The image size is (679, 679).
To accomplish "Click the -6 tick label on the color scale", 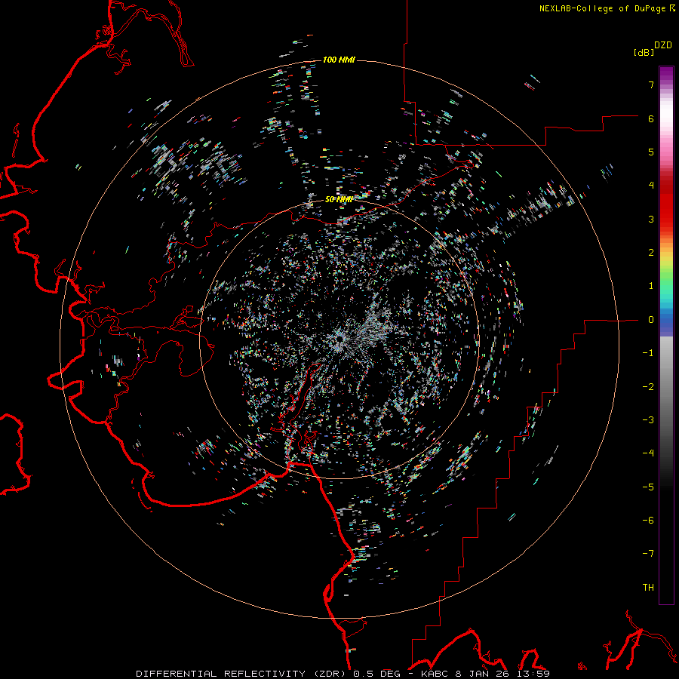I will point(648,521).
